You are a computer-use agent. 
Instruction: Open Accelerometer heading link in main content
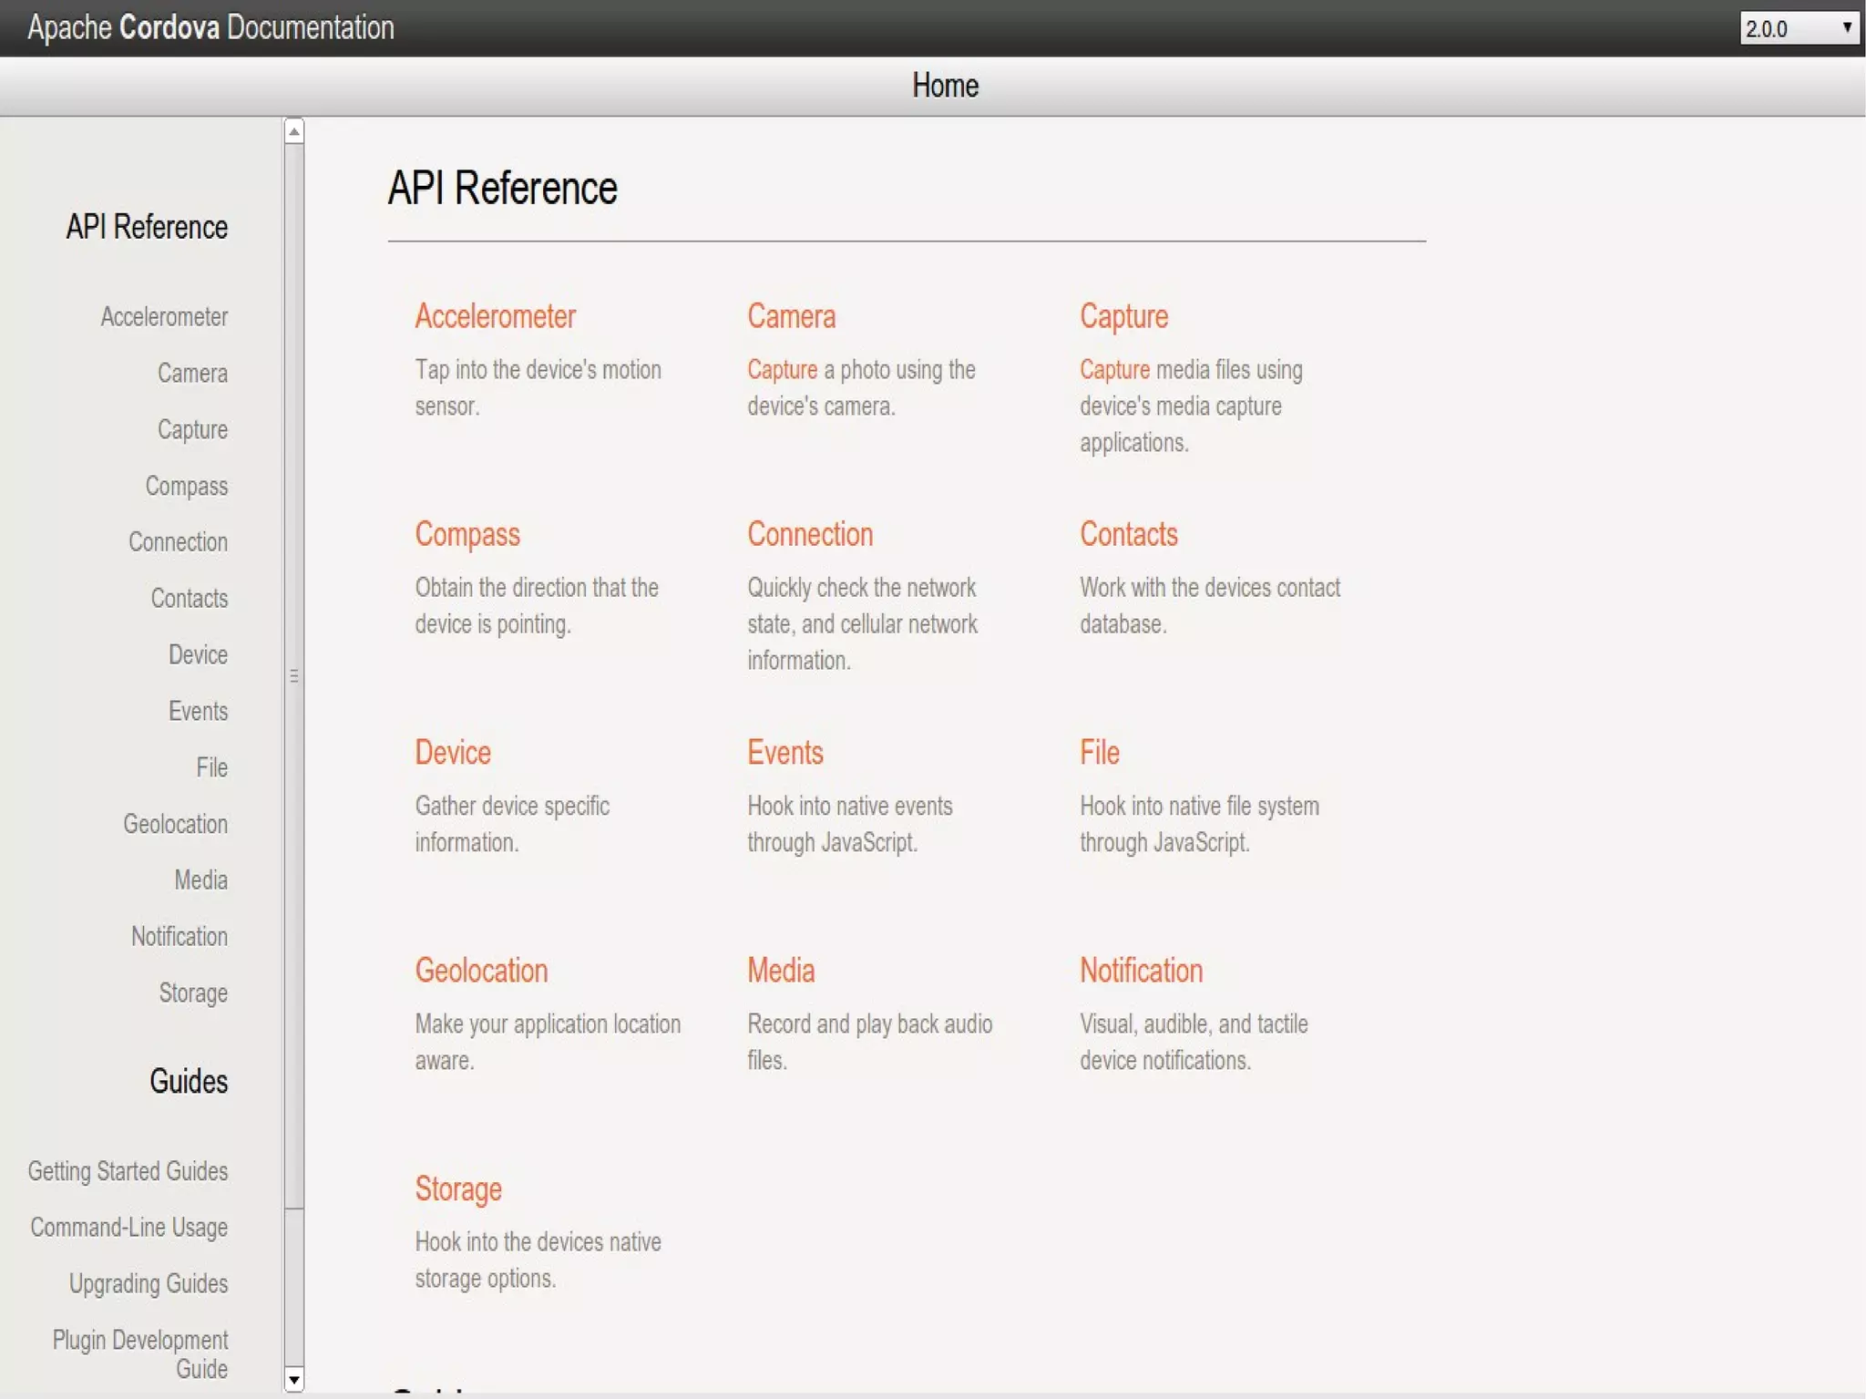(x=495, y=316)
